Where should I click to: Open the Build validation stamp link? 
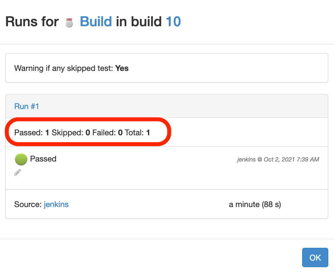96,22
